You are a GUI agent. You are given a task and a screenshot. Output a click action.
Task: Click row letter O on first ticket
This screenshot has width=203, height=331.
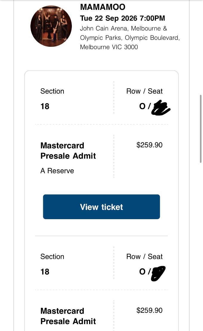click(142, 106)
